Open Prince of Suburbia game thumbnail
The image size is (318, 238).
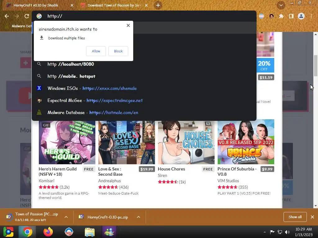pos(246,142)
